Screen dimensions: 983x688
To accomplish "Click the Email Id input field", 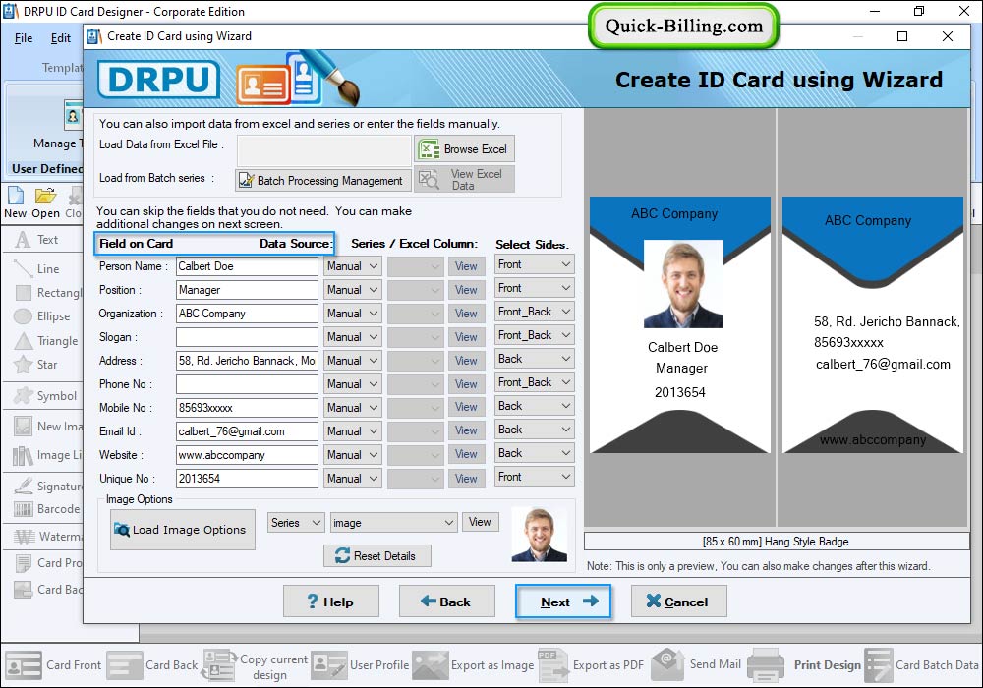I will pos(247,431).
